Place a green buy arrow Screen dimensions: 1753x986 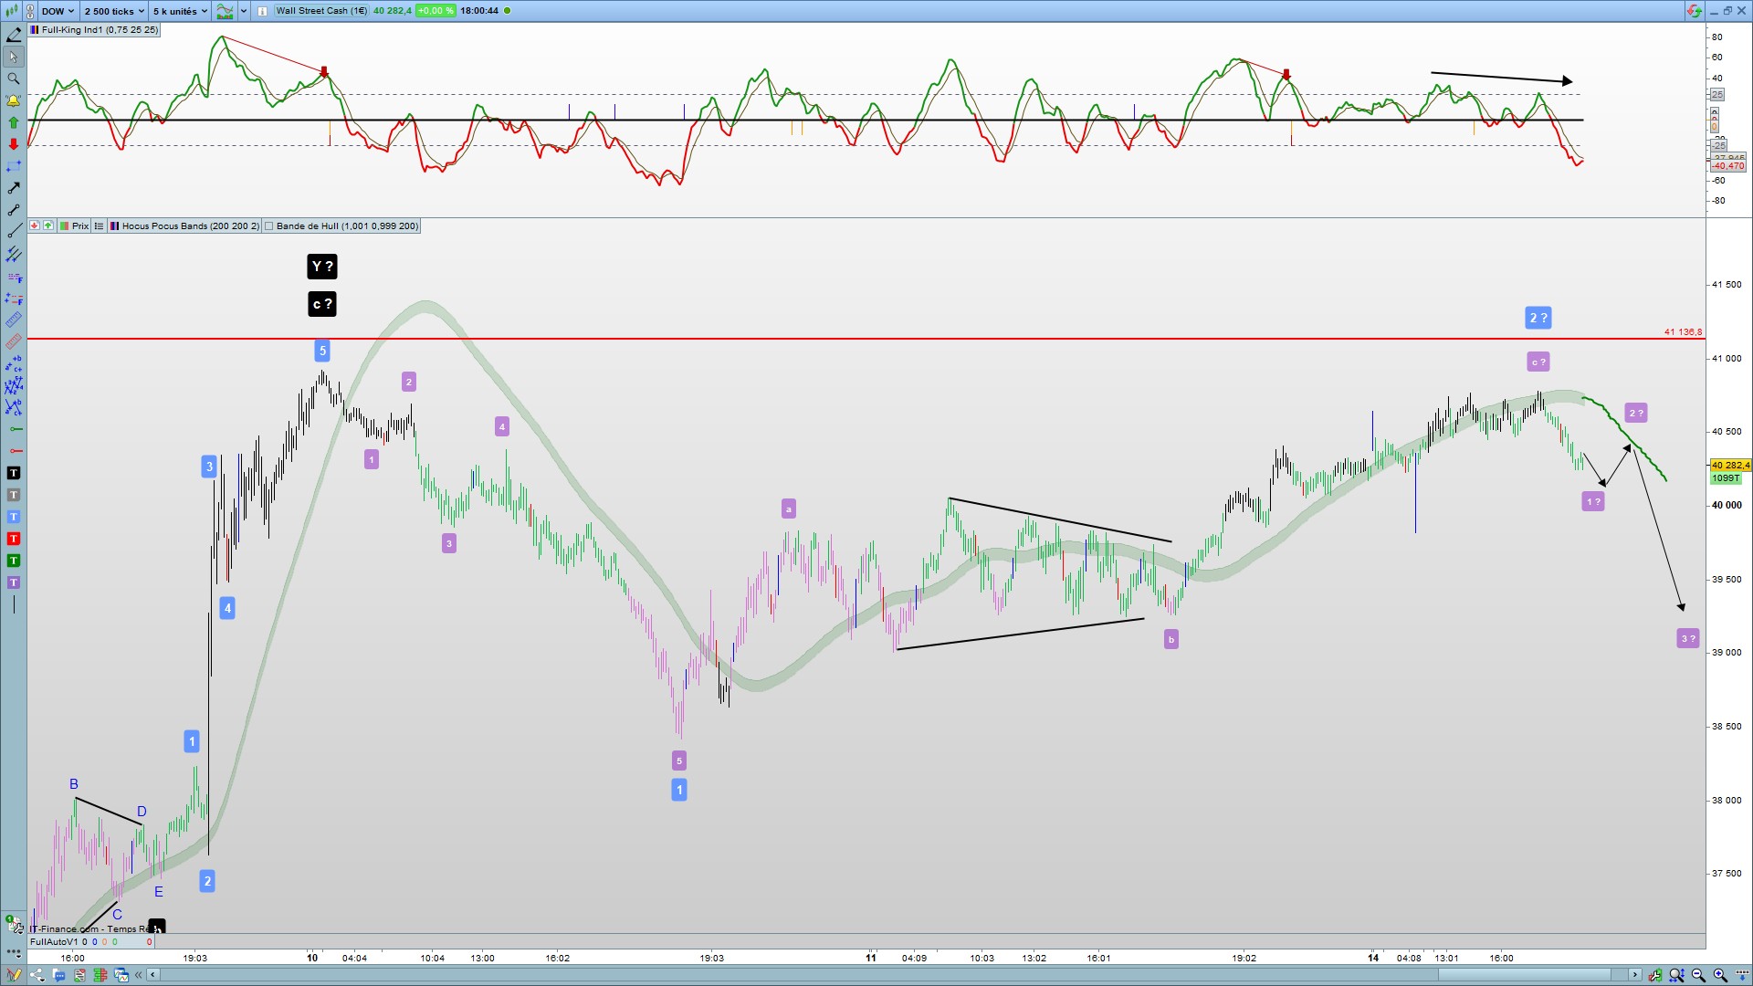click(x=14, y=122)
